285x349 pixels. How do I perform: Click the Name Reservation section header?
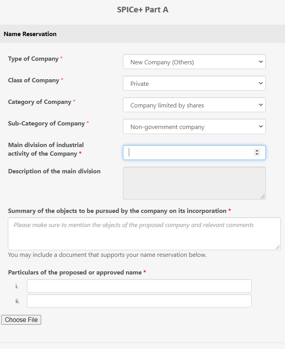point(30,34)
